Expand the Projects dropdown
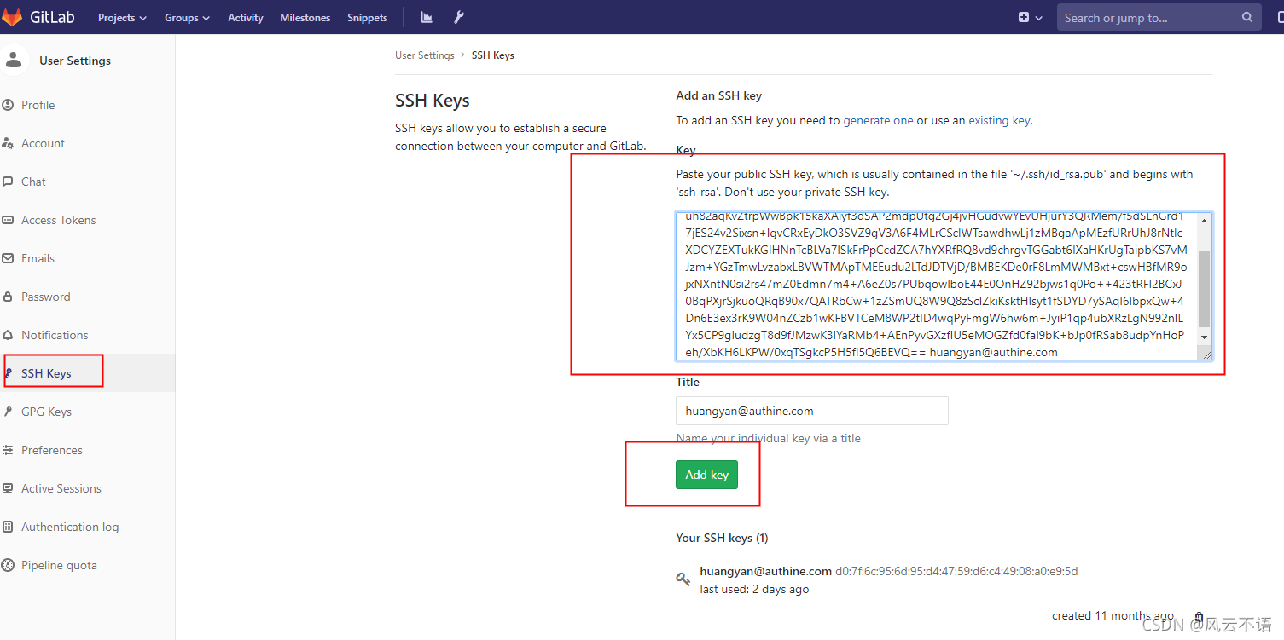The image size is (1284, 640). 121,16
